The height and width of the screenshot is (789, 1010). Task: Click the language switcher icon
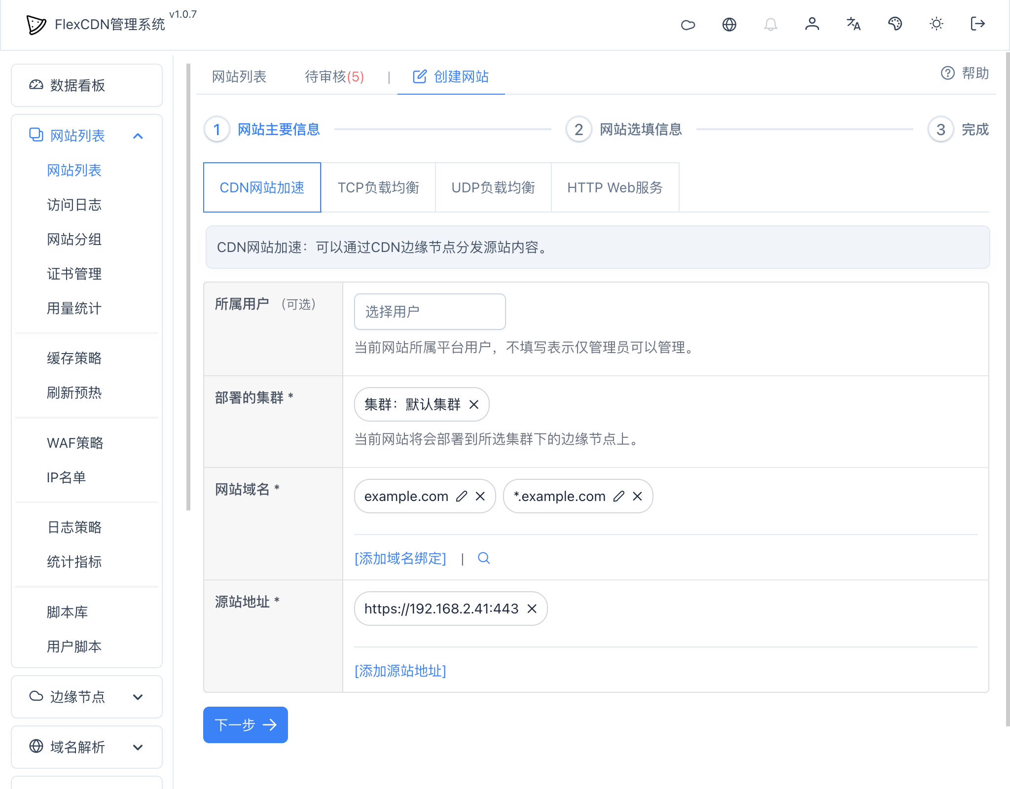pyautogui.click(x=854, y=24)
